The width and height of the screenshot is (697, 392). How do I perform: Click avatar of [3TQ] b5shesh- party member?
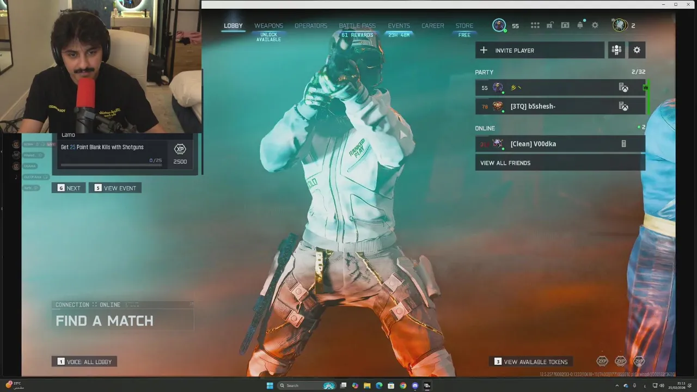point(498,106)
